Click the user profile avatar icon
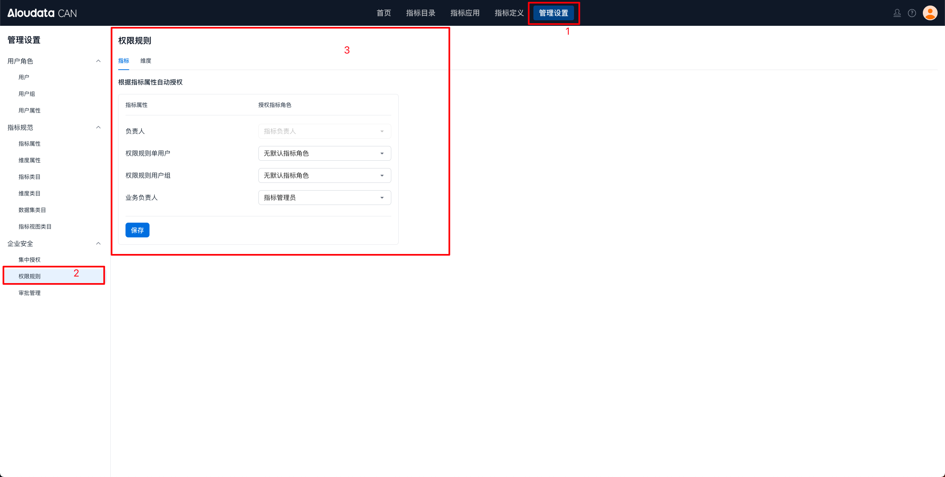945x477 pixels. [930, 13]
